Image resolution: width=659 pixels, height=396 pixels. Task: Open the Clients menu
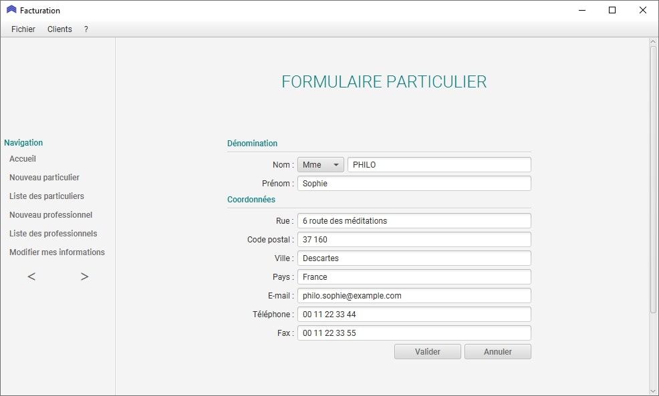click(59, 29)
